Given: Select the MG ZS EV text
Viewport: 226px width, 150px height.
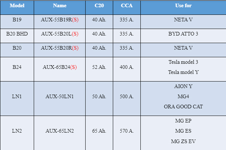Looking at the screenshot, I should (x=183, y=141).
